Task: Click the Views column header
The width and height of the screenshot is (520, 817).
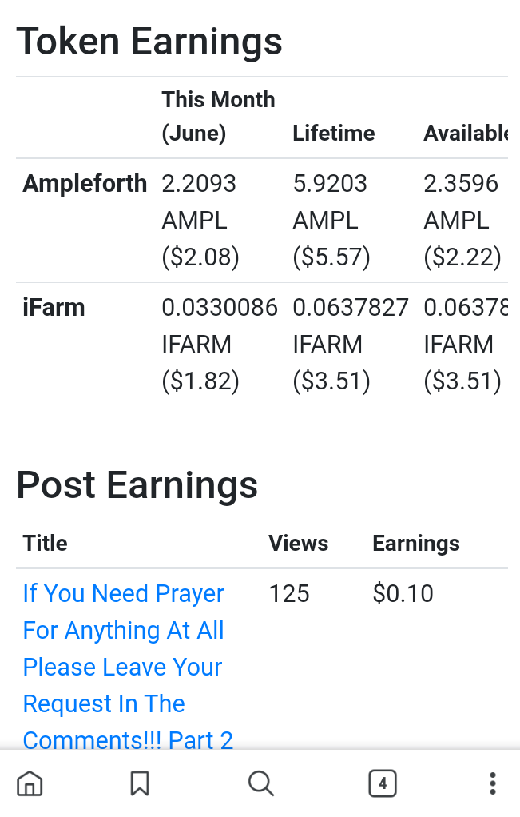Action: (299, 544)
